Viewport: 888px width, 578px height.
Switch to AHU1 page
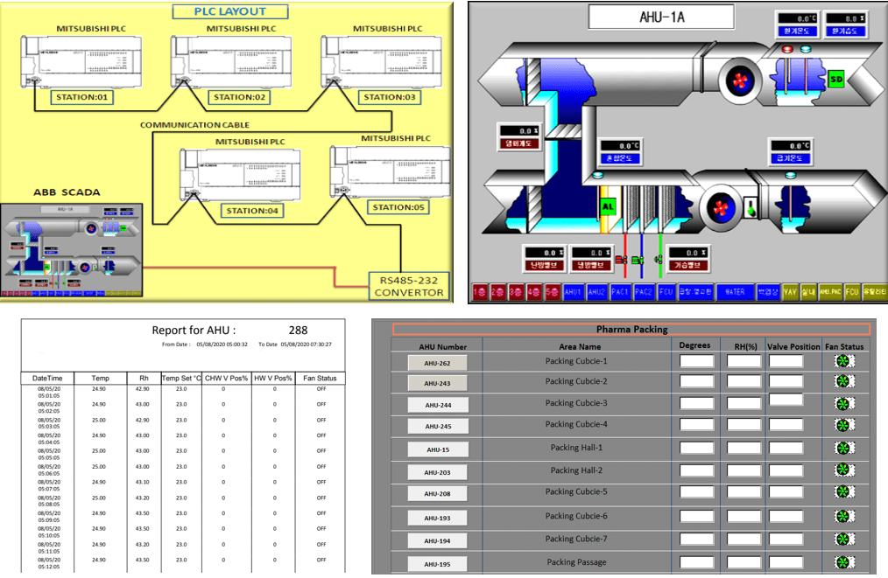(x=573, y=292)
